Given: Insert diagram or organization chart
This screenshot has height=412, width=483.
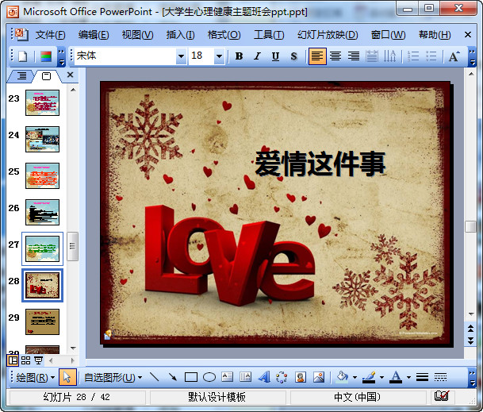Looking at the screenshot, I should click(282, 377).
